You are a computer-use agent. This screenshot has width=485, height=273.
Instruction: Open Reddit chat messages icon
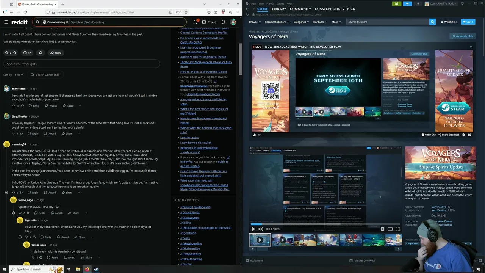click(196, 22)
